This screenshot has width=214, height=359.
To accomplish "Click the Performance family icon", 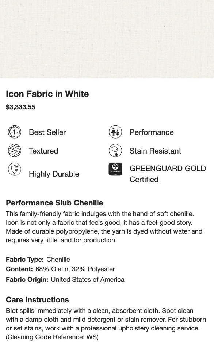I will pos(115,132).
